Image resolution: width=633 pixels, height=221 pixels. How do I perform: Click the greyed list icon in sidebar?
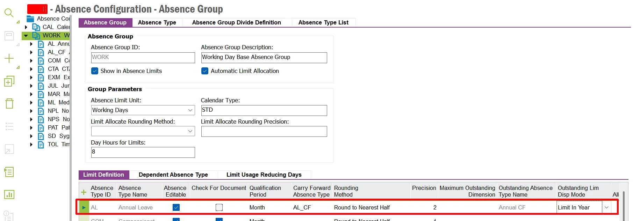click(x=9, y=126)
